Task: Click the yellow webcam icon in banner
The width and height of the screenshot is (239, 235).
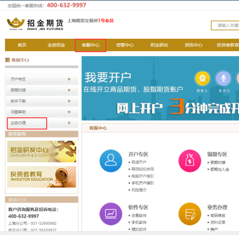Action: (202, 78)
